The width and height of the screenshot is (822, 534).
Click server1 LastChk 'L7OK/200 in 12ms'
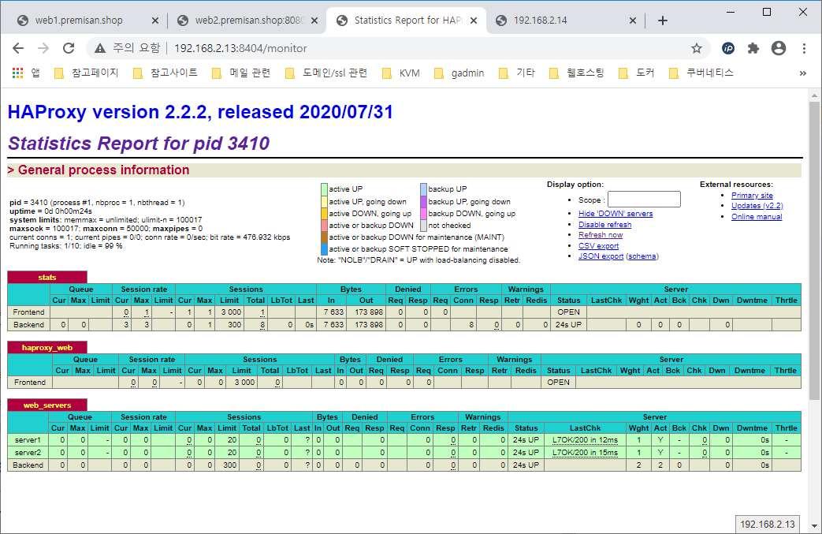[585, 439]
